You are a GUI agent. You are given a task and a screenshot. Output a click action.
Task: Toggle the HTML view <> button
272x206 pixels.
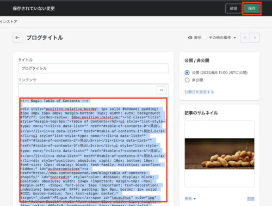pyautogui.click(x=162, y=90)
